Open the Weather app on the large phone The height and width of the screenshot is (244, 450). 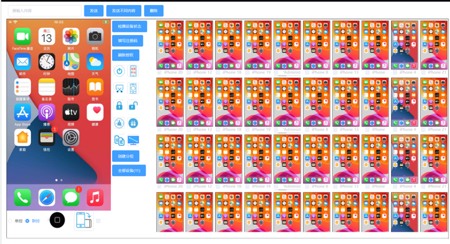95,62
